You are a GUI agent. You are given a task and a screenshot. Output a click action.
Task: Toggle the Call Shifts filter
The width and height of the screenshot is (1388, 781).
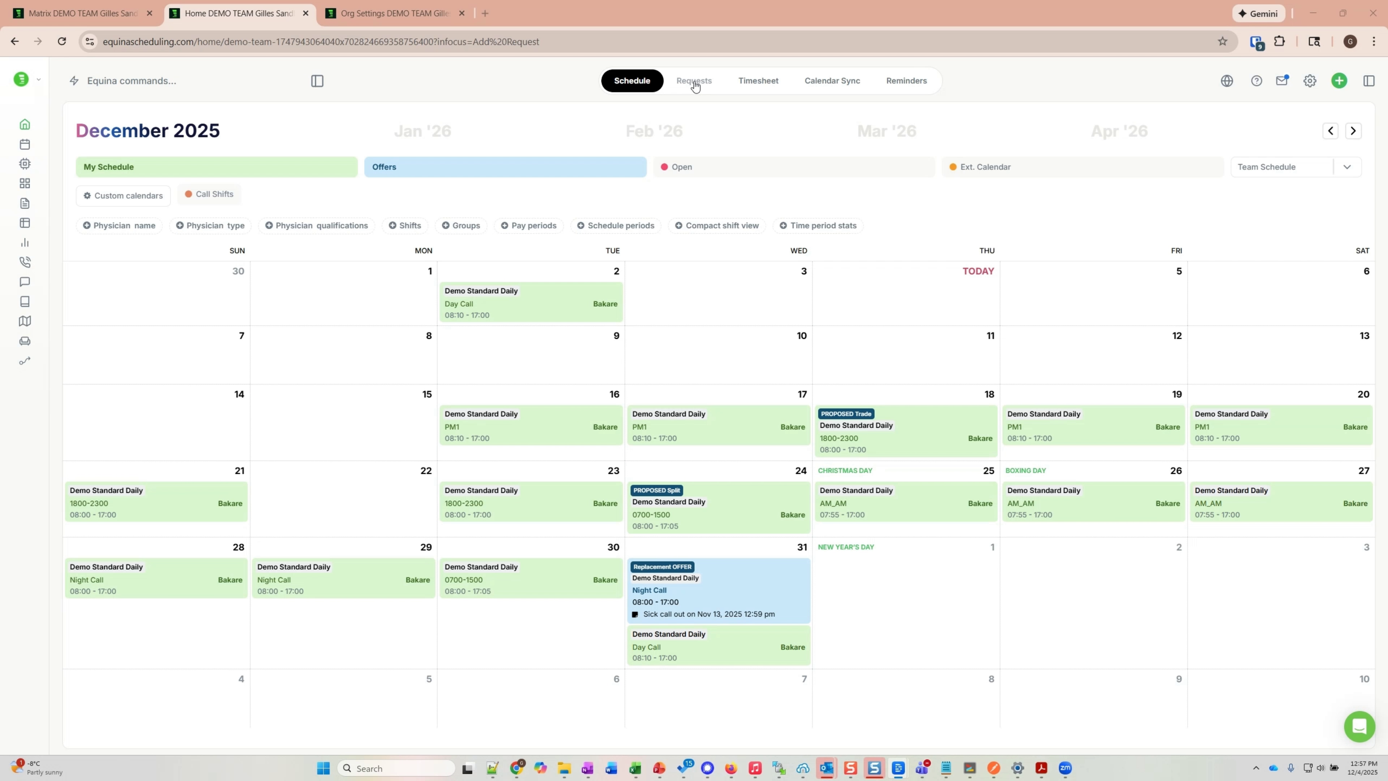click(209, 194)
